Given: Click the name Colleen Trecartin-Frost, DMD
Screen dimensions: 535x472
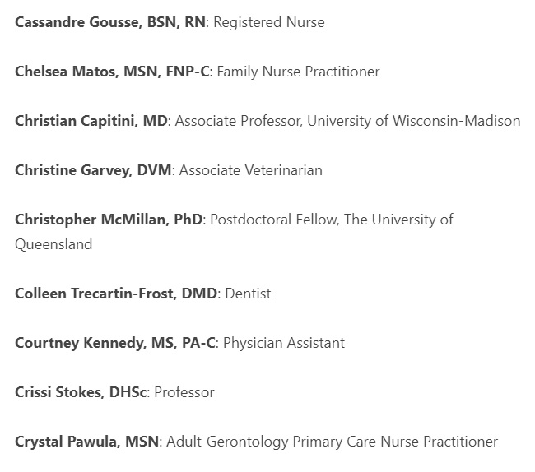Looking at the screenshot, I should point(116,294).
